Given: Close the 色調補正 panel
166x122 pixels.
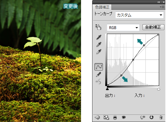Looking at the screenshot, I should point(164,2).
